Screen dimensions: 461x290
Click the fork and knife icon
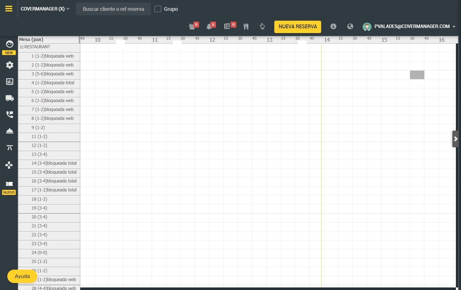[x=246, y=27]
